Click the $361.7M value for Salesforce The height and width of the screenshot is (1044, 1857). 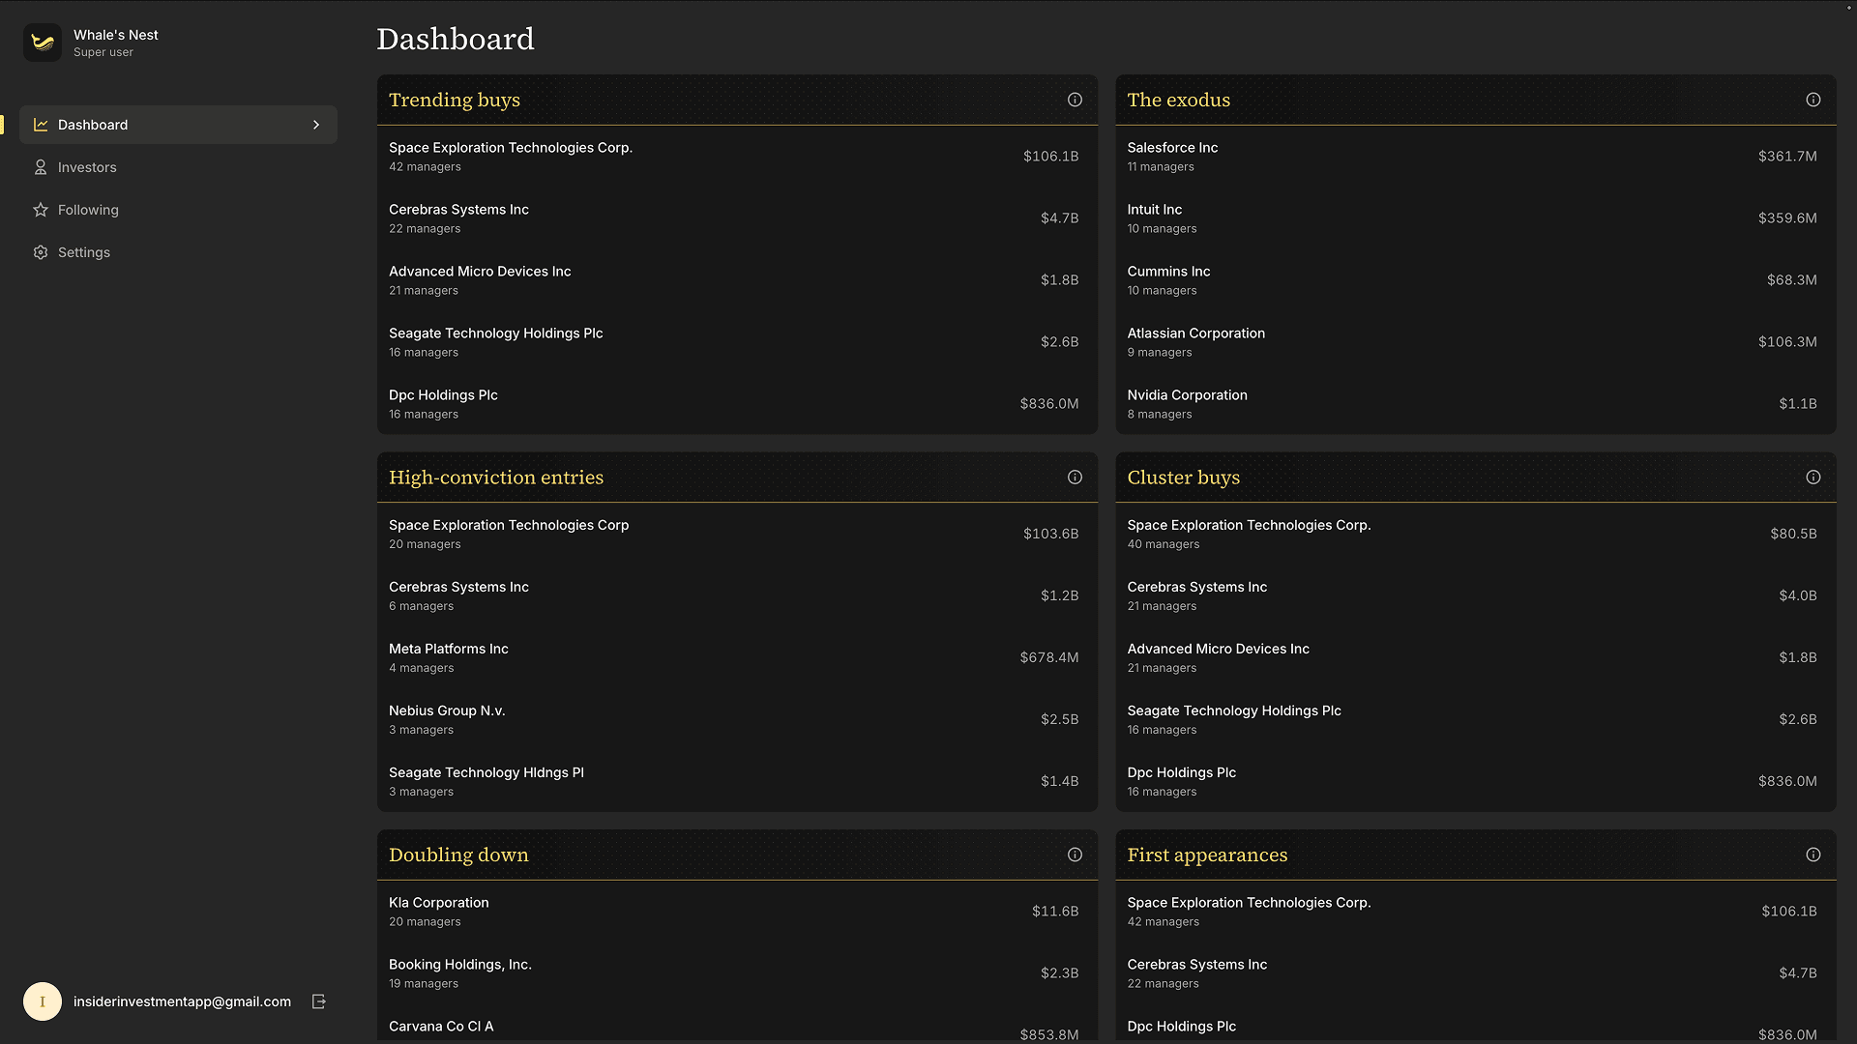(x=1787, y=157)
